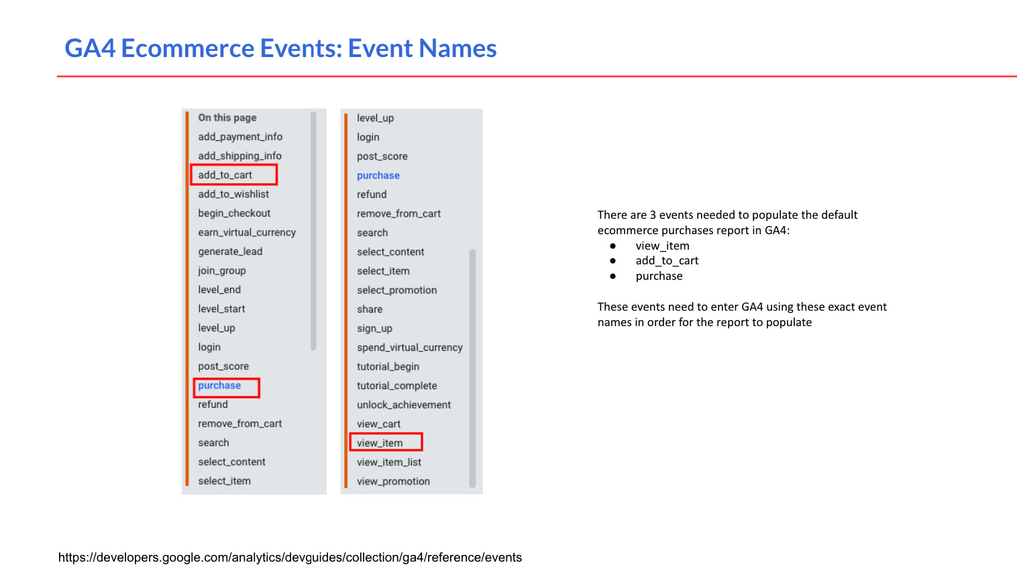Screen dimensions: 1017x571
Task: Go to unlock_achievement
Action: 404,405
